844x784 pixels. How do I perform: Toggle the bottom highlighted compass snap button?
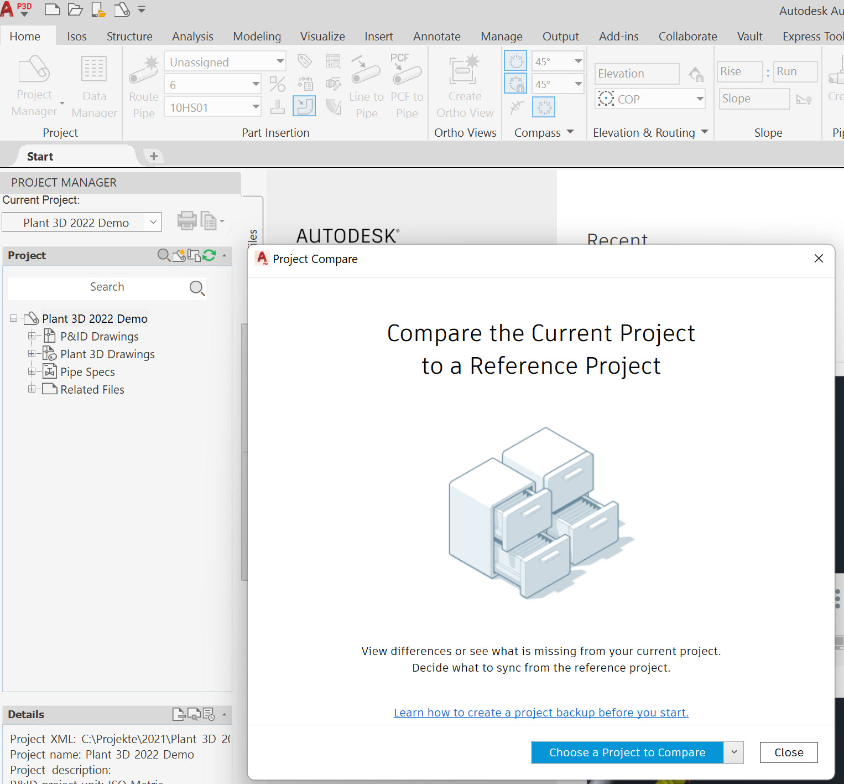tap(544, 107)
